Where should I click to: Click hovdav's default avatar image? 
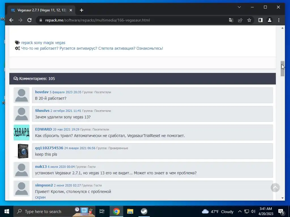22,95
